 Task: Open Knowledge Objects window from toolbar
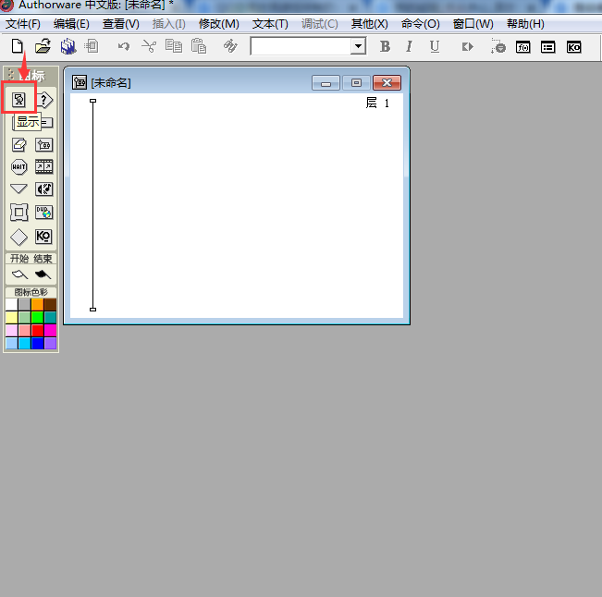click(x=574, y=47)
